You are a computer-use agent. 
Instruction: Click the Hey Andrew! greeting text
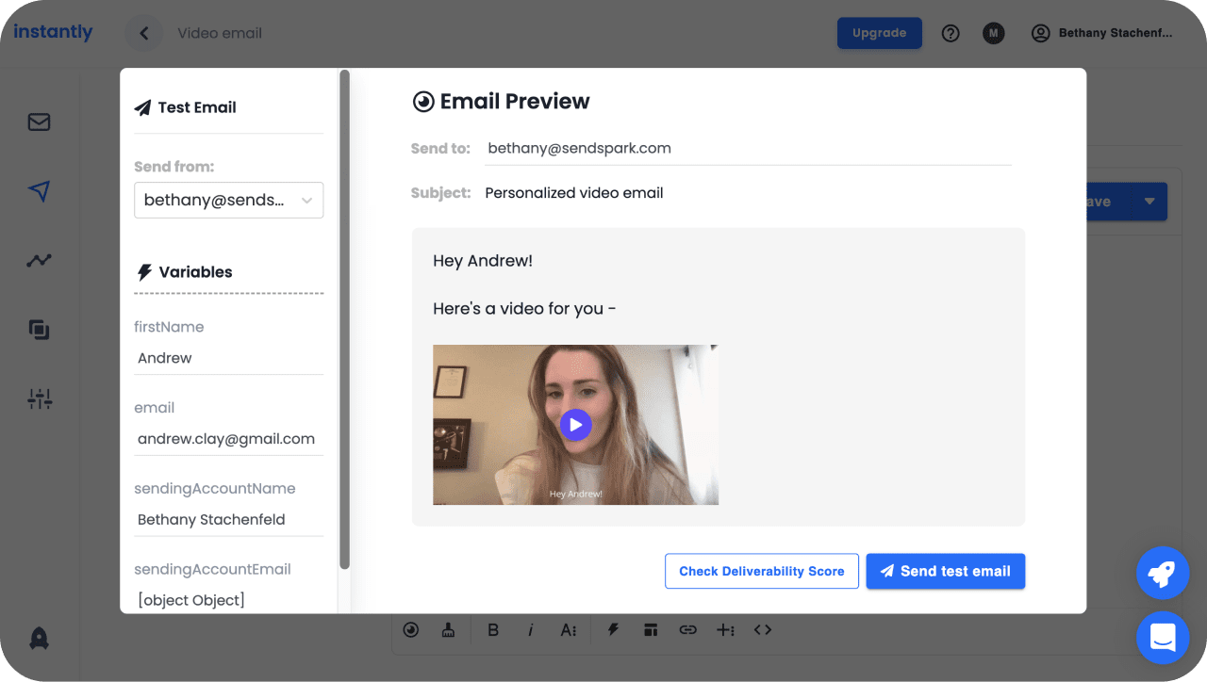pyautogui.click(x=483, y=261)
